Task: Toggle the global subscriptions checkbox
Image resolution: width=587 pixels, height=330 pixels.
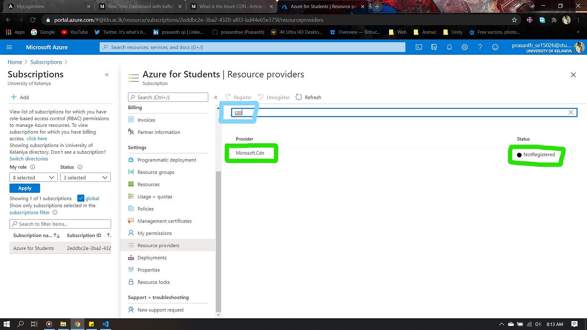Action: [x=81, y=199]
